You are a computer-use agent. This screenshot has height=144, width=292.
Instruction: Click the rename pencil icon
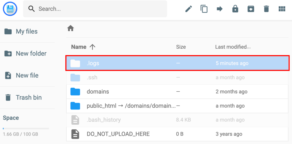[188, 9]
